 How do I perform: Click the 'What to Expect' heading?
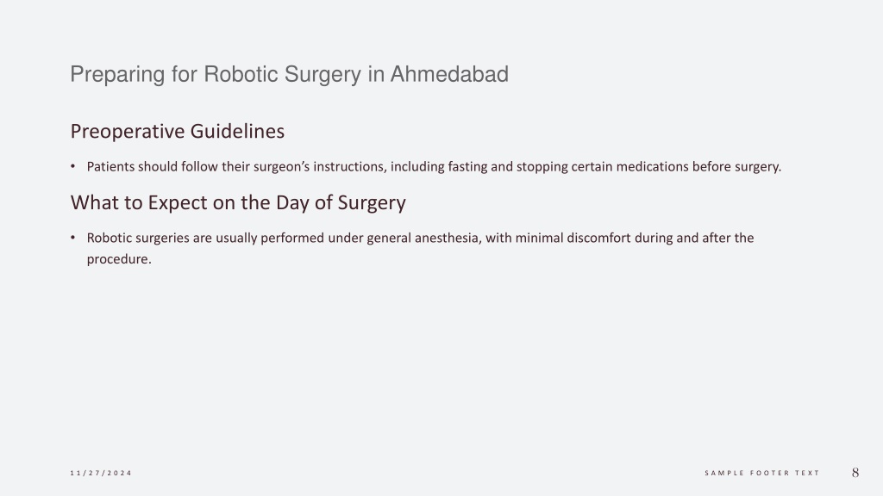tap(238, 203)
